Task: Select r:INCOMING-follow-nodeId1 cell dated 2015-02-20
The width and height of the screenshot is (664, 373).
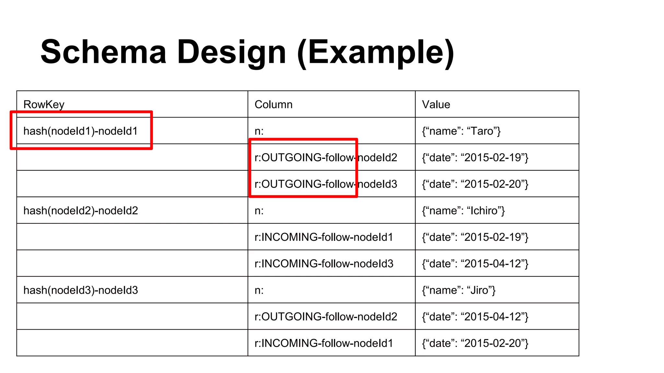Action: (x=331, y=343)
